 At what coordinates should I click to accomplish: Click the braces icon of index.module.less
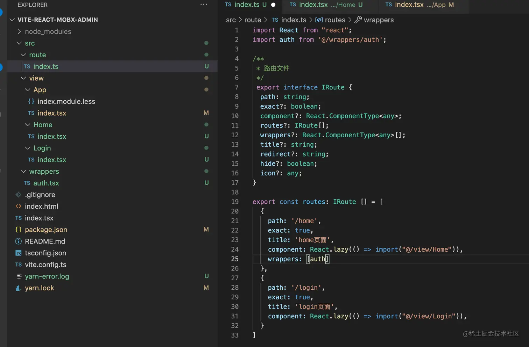[31, 101]
